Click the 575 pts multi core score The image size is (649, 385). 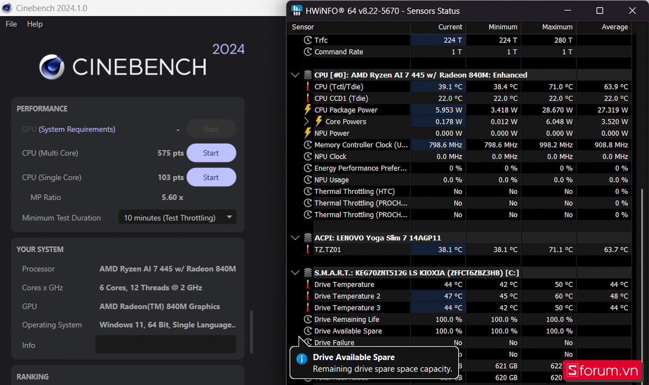coord(171,153)
